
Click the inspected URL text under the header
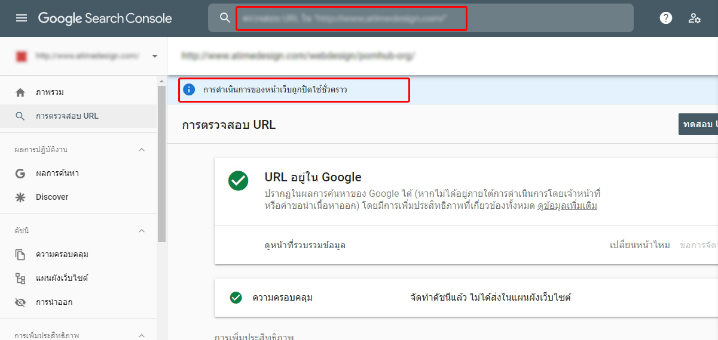(x=298, y=56)
